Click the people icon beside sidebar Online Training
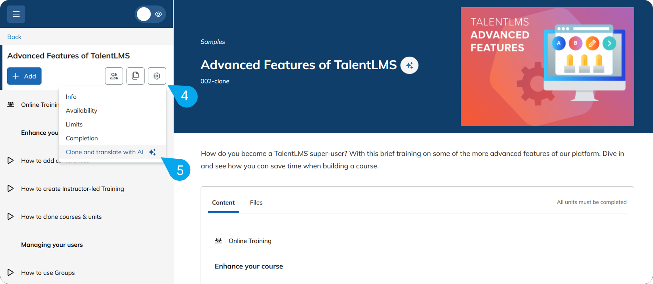 tap(11, 104)
